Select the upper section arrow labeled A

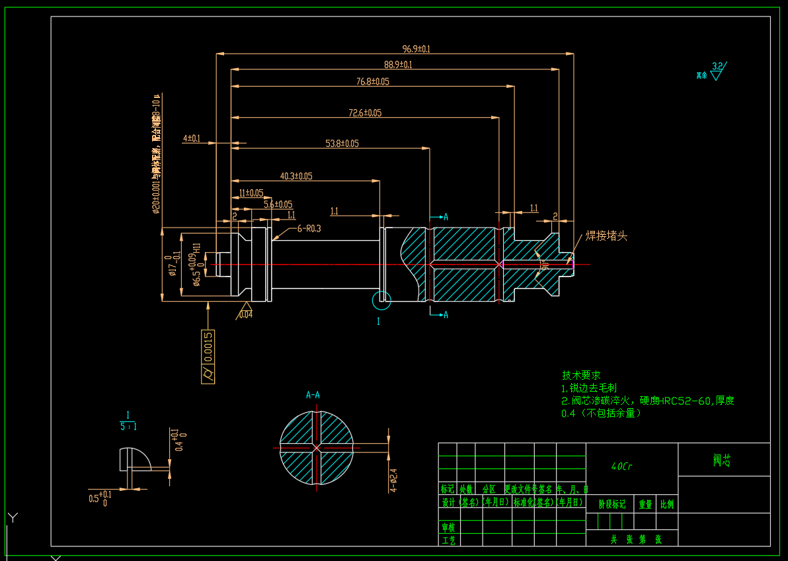tap(439, 218)
